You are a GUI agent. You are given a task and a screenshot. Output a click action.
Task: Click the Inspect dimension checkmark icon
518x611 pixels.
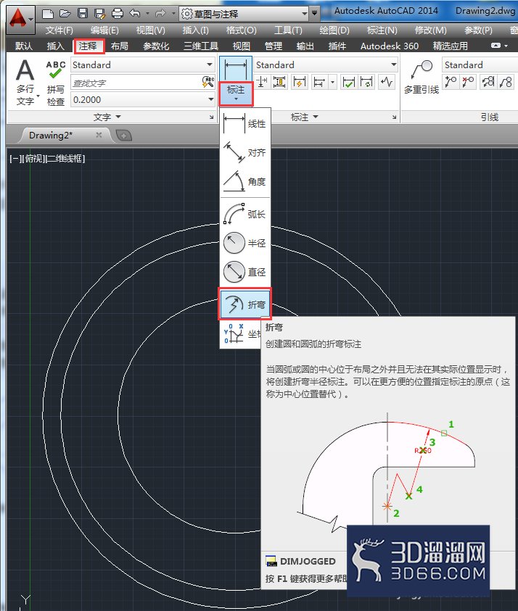[x=348, y=82]
